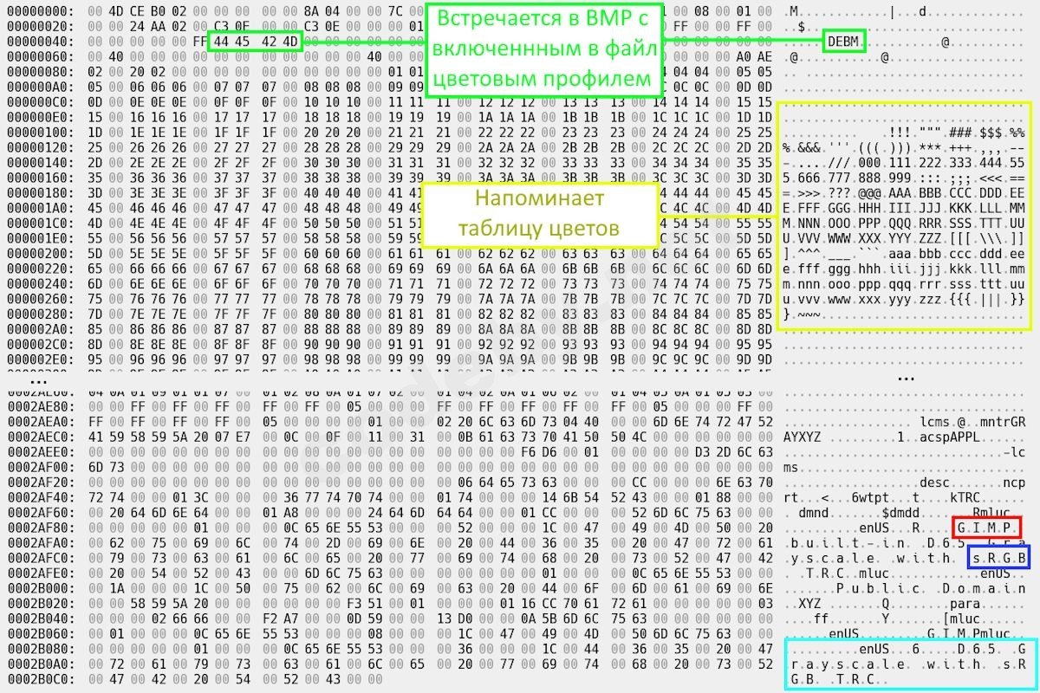Select offset label 000000E0:
This screenshot has width=1040, height=693.
(x=40, y=117)
